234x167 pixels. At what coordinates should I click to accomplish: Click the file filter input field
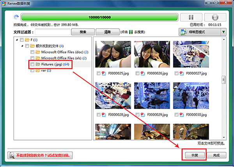click(x=53, y=32)
